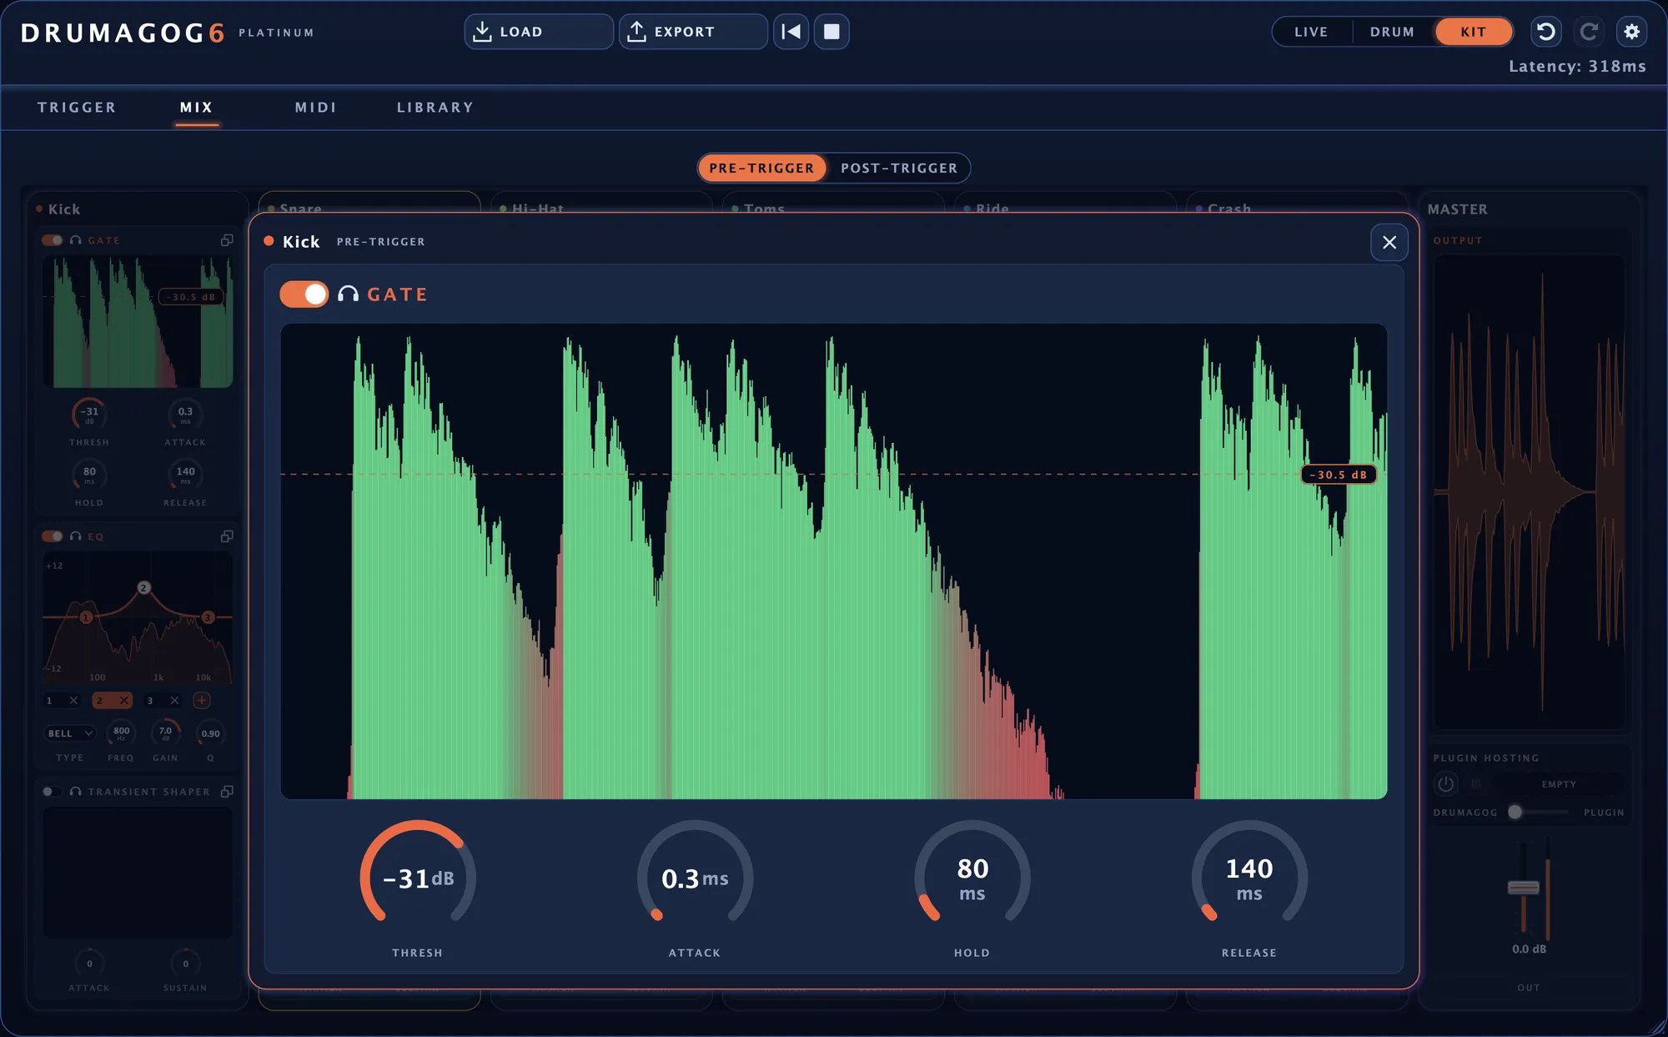Click the small Attack knob showing 0.3 in the Kick strip

185,414
